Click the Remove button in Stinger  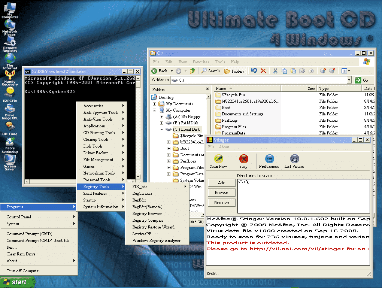coord(222,203)
